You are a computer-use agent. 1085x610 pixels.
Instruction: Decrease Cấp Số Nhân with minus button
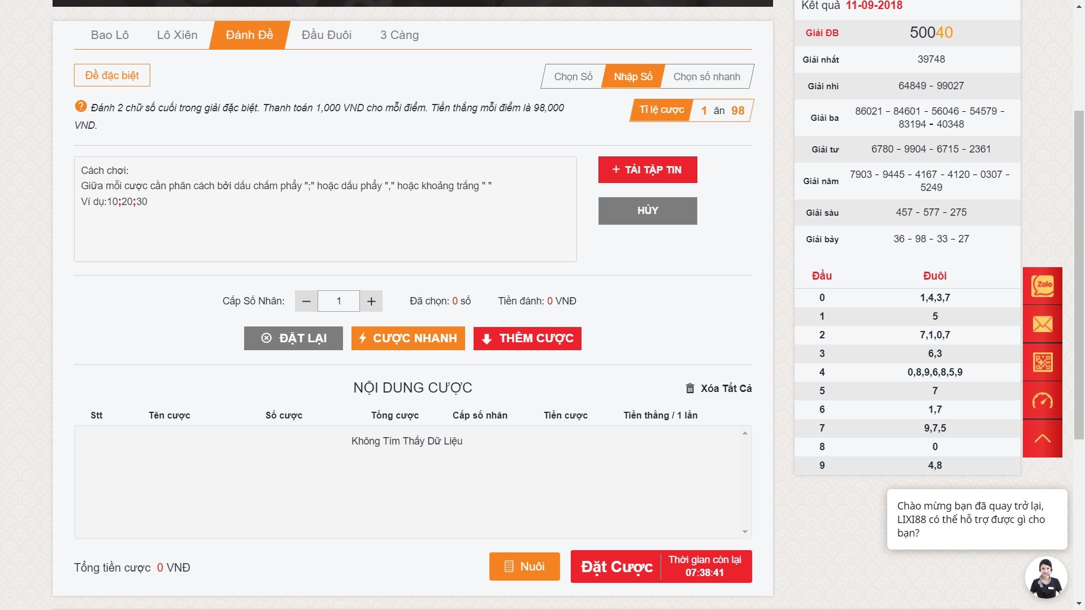pyautogui.click(x=306, y=301)
